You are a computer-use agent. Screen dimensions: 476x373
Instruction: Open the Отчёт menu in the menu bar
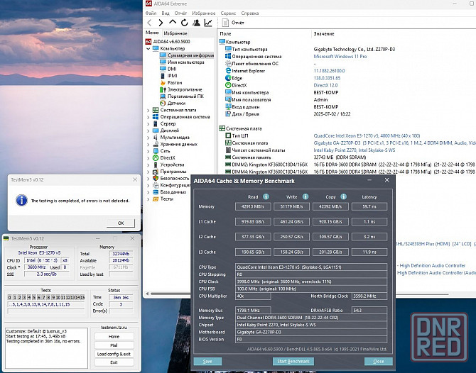click(x=180, y=13)
